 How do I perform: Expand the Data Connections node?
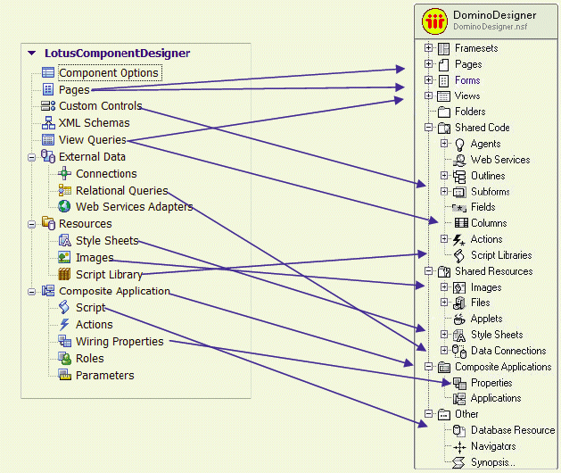pos(444,350)
